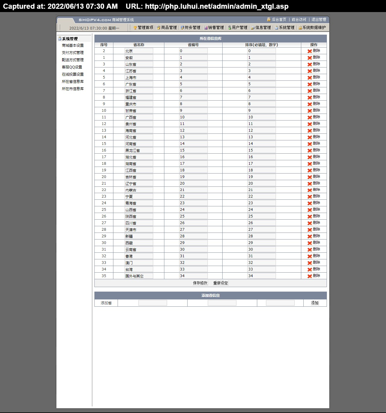Focus the first 添加省 name input
Viewport: 386px width, 413px height.
pyautogui.click(x=153, y=303)
